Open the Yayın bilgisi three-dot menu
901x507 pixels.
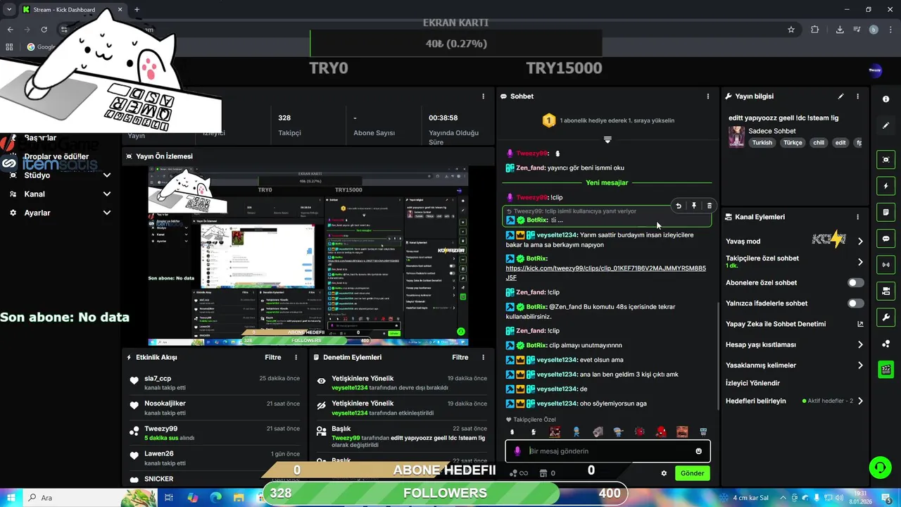pos(857,96)
